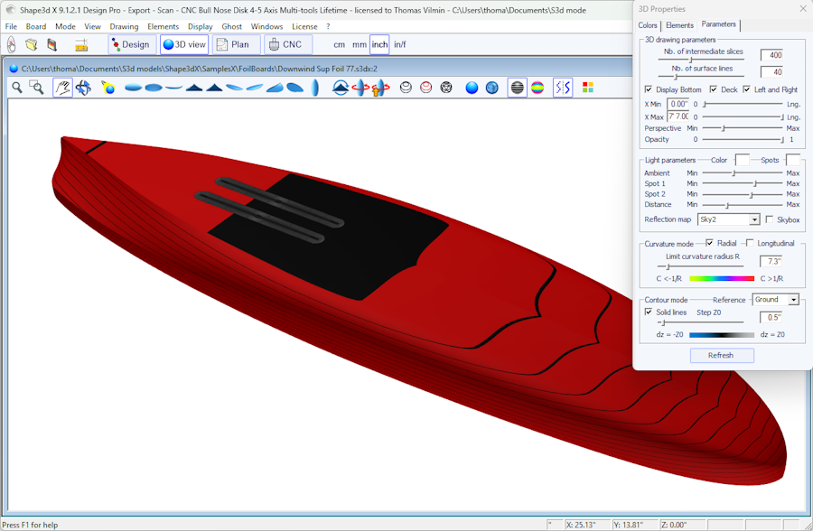
Task: Toggle the curvature rainbow sphere display icon
Action: tap(537, 88)
